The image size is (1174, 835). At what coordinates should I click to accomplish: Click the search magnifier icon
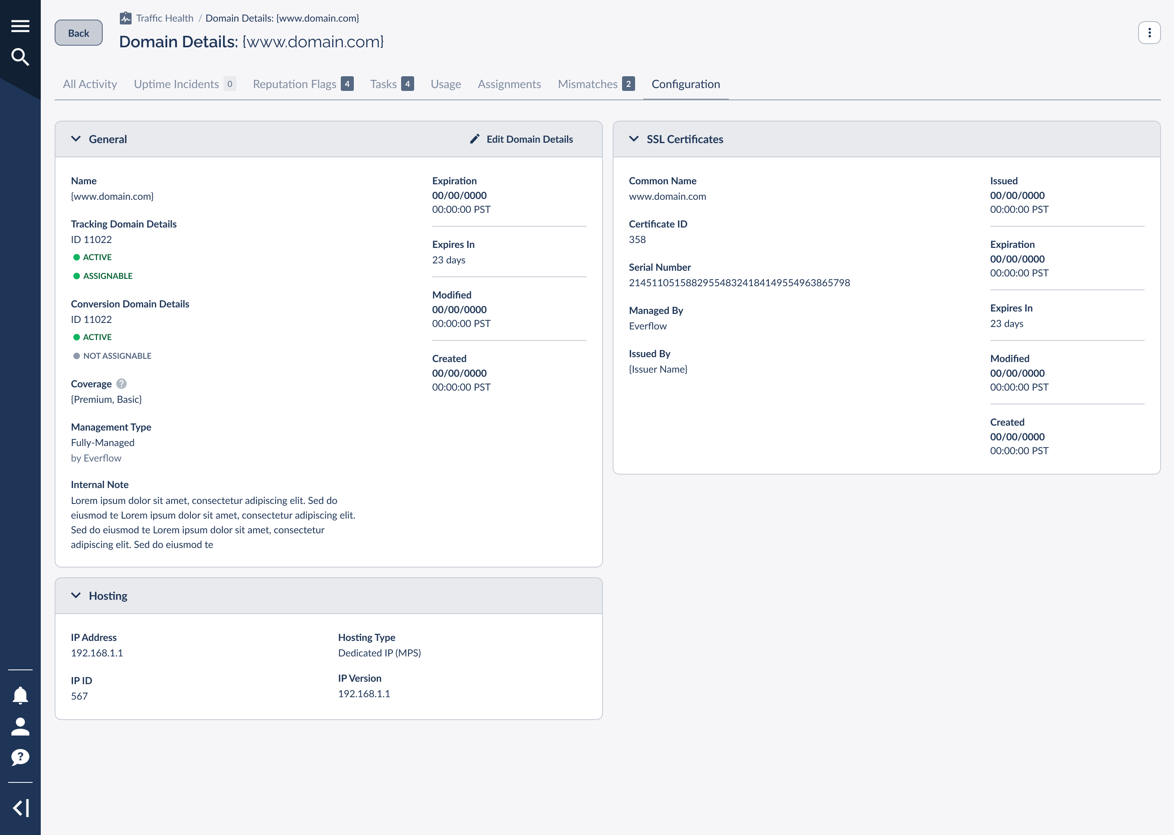[20, 57]
